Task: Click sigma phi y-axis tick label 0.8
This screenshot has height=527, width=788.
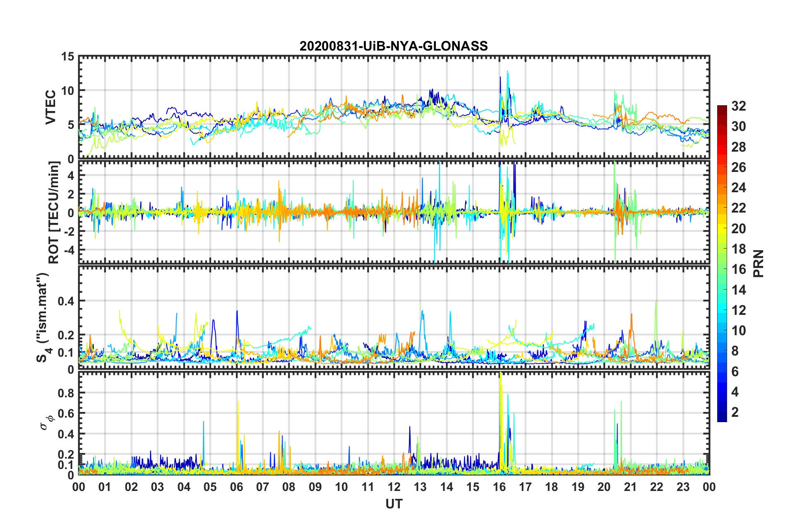Action: (66, 392)
